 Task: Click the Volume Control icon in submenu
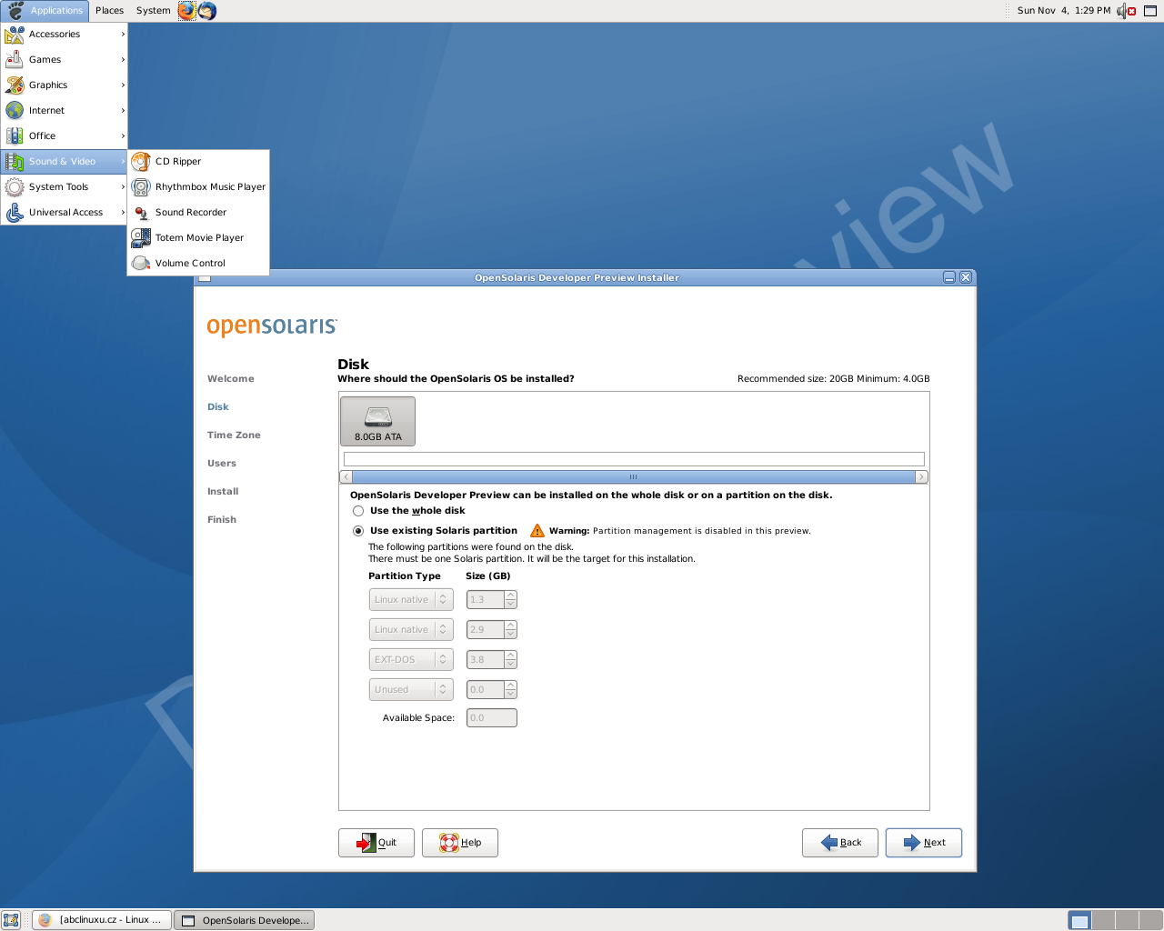tap(141, 264)
